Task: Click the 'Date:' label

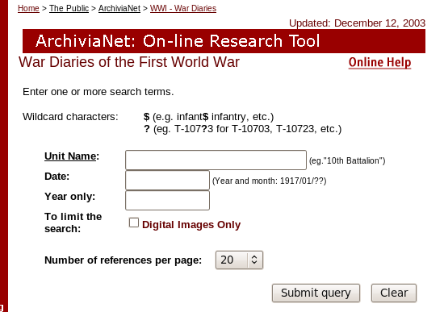Action: (x=57, y=177)
